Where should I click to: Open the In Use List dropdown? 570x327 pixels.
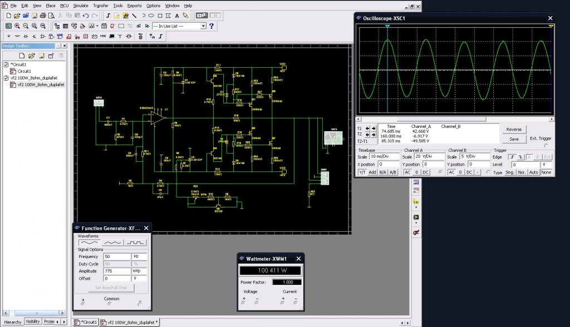[203, 26]
